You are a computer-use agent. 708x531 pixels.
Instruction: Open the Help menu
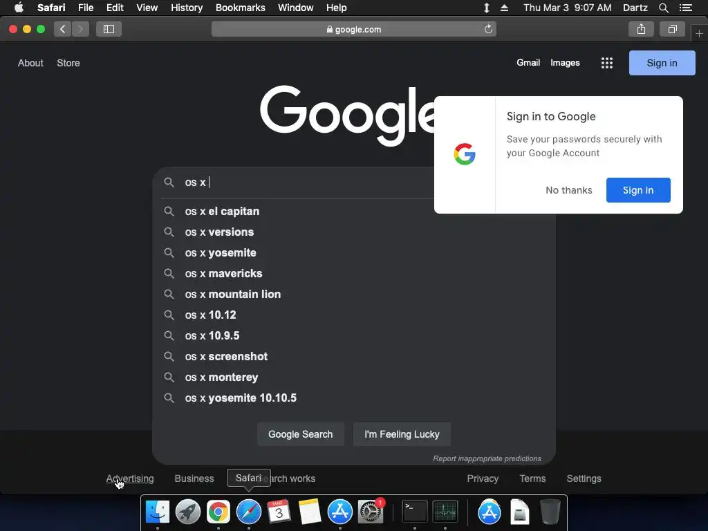[x=337, y=8]
